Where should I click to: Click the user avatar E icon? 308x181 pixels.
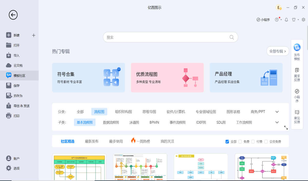coord(279,7)
